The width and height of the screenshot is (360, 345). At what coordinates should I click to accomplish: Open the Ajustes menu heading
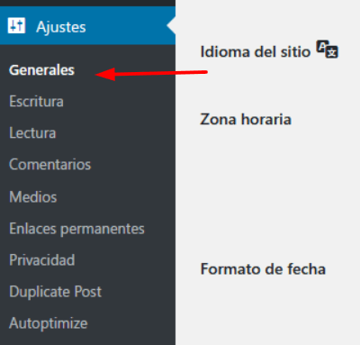[87, 26]
